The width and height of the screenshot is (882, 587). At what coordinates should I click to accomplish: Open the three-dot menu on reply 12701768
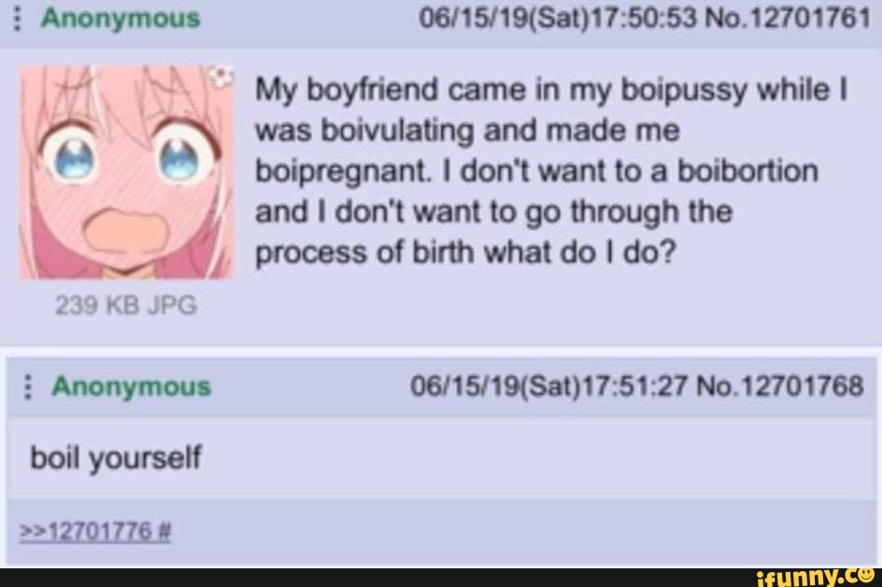tap(28, 387)
